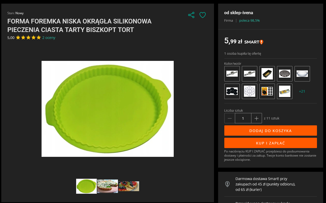Image resolution: width=326 pixels, height=203 pixels.
Task: Choose the round perforated black mat variant
Action: click(x=285, y=74)
